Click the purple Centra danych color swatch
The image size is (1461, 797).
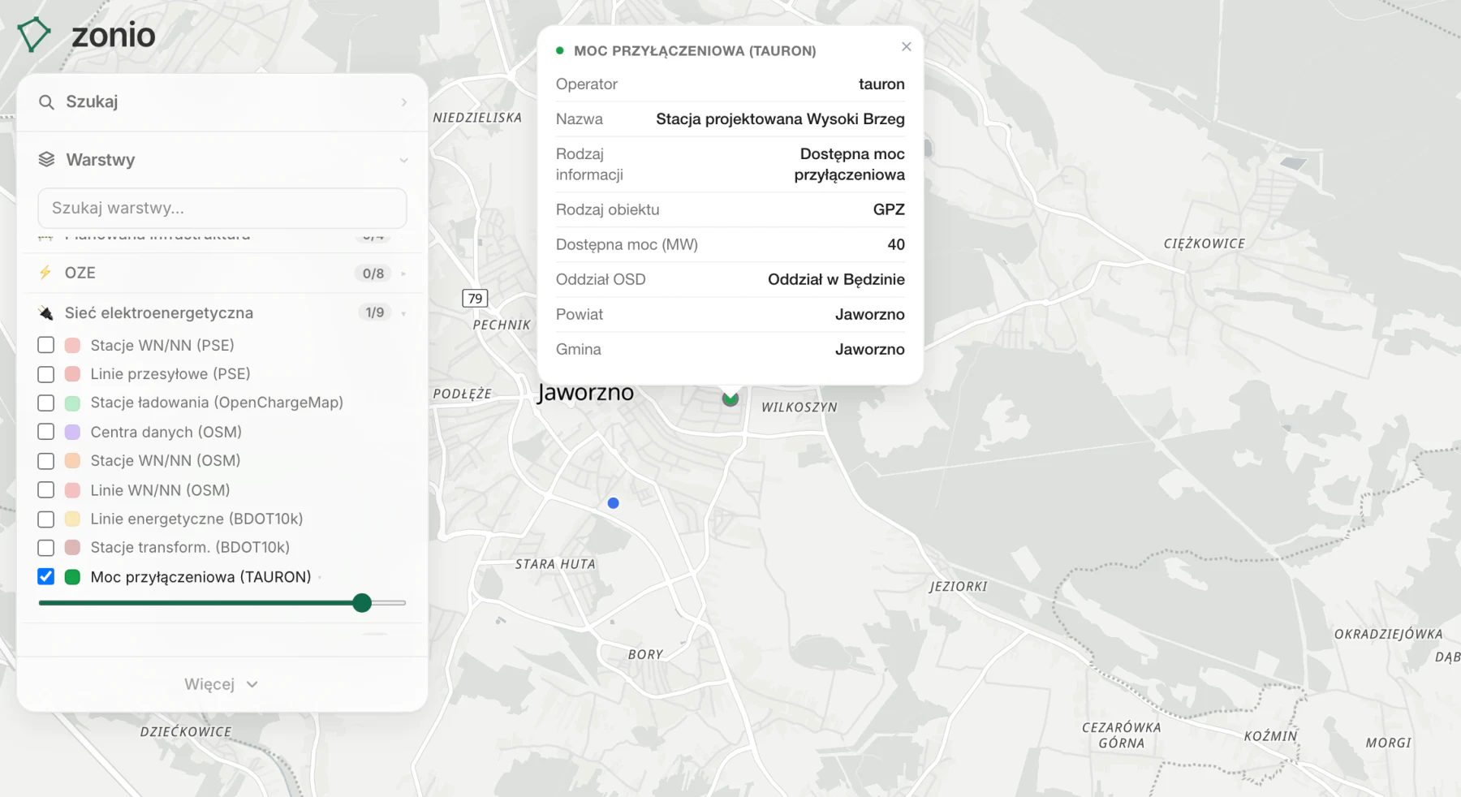click(x=72, y=432)
